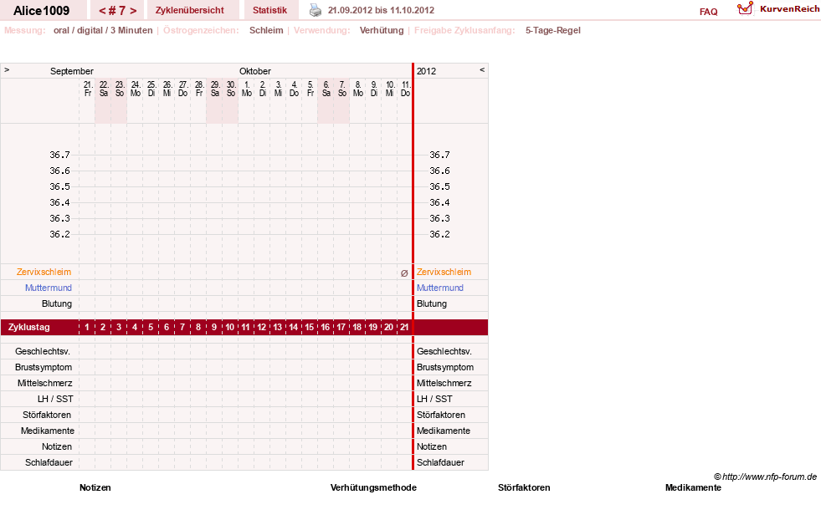
Task: Click the left LH / SST row label
Action: click(55, 399)
